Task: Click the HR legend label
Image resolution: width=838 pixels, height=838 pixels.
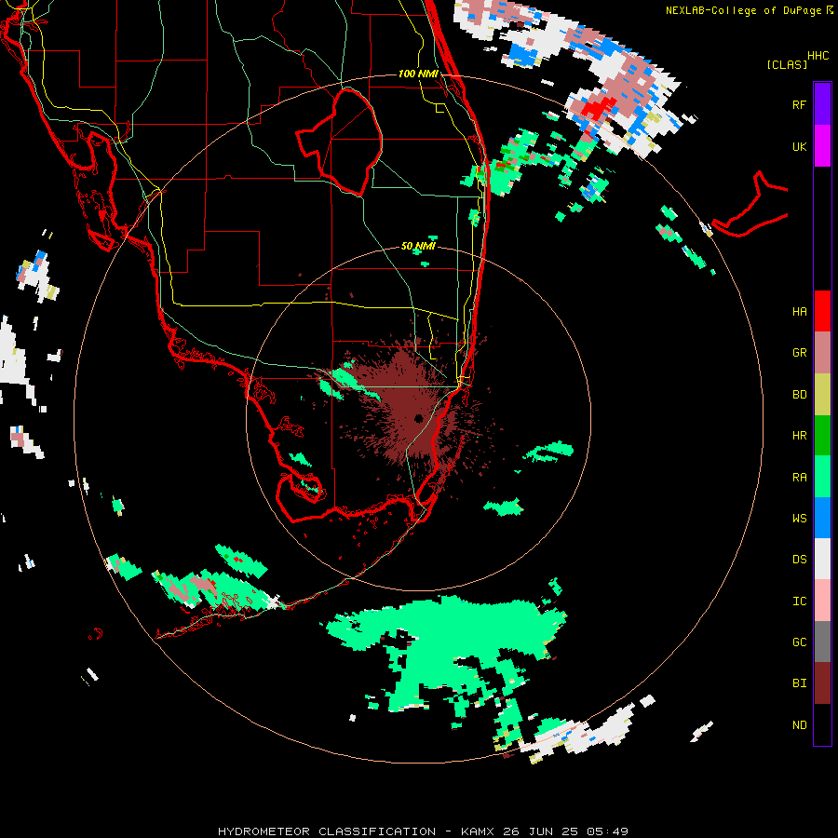Action: pyautogui.click(x=799, y=436)
